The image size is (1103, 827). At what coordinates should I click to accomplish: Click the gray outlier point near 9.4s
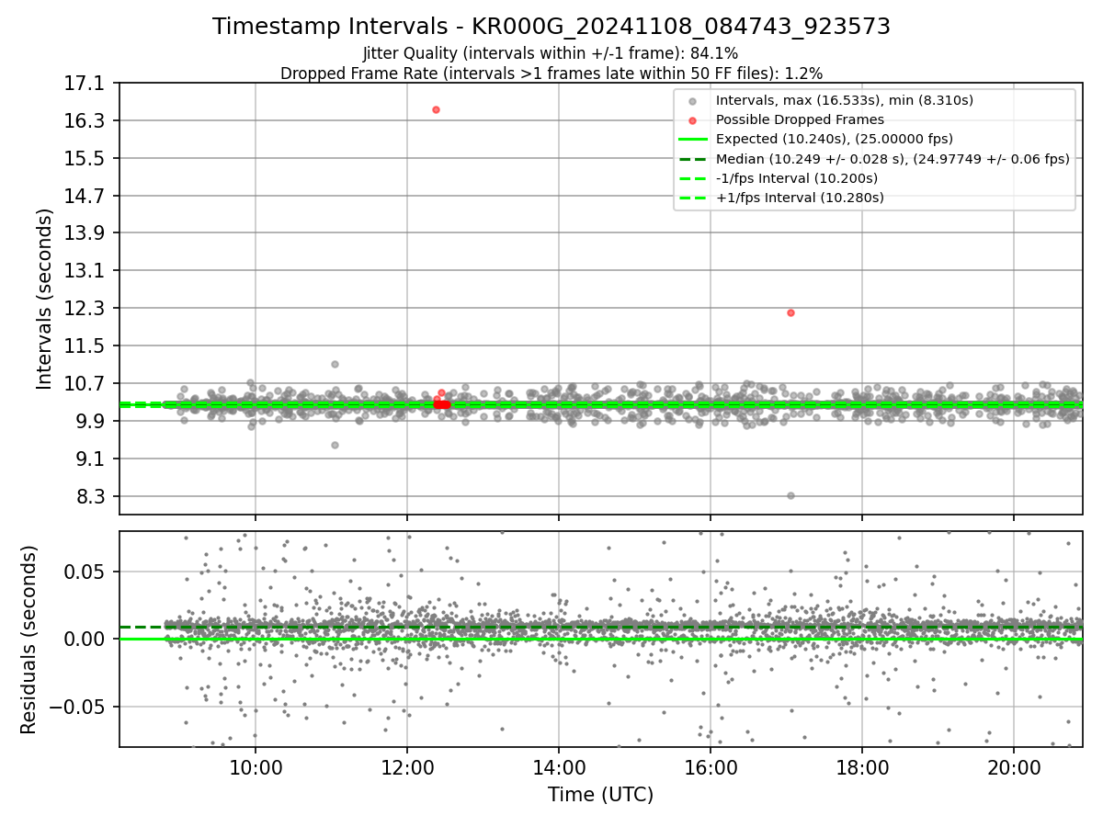(x=335, y=445)
